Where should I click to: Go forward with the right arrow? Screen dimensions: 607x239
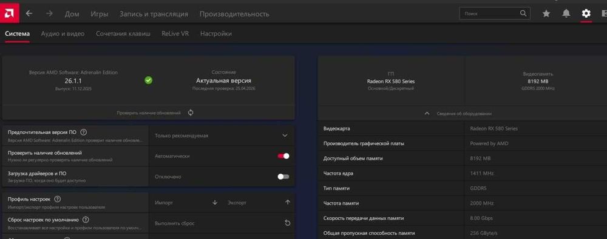tap(49, 13)
